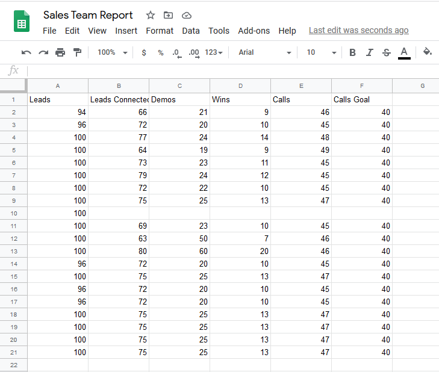Click 'Last edit was seconds ago' link
The width and height of the screenshot is (439, 372).
tap(358, 30)
